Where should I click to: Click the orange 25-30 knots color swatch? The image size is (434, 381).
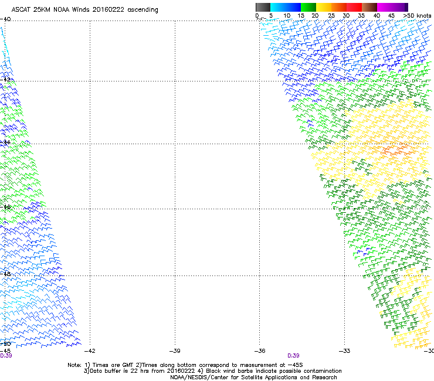point(339,7)
